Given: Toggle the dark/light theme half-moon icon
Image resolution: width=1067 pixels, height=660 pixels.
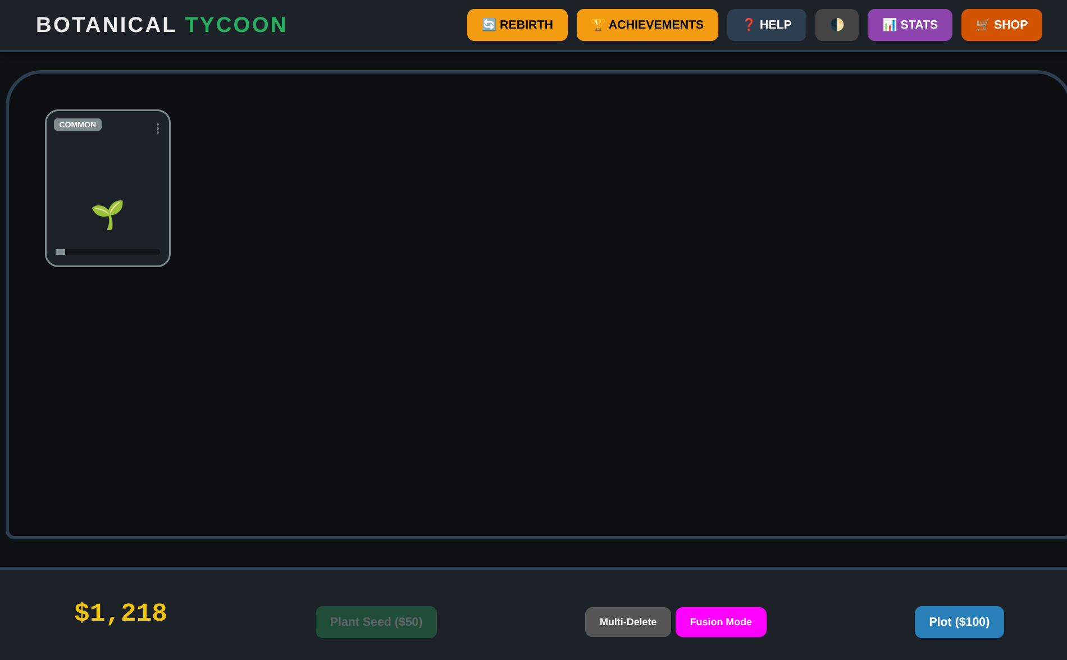Looking at the screenshot, I should pyautogui.click(x=837, y=25).
